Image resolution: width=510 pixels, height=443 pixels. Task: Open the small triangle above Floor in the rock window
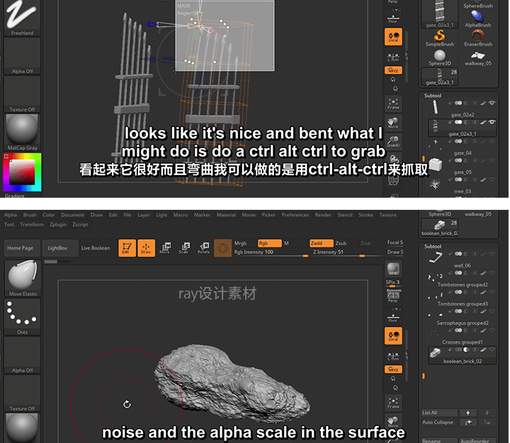(396, 309)
